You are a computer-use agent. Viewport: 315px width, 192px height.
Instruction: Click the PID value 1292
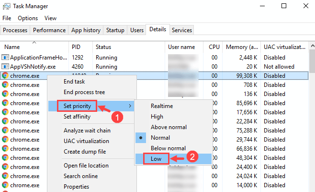[78, 58]
